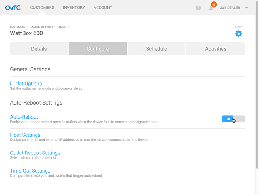Open the Account menu item
Viewport: 259px width, 194px height.
103,8
